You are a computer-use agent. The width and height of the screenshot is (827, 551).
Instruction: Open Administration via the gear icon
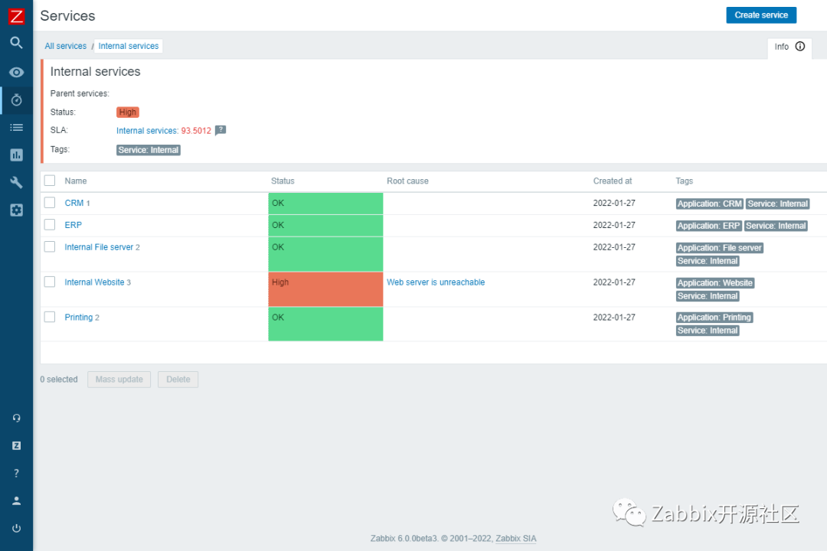pyautogui.click(x=16, y=210)
